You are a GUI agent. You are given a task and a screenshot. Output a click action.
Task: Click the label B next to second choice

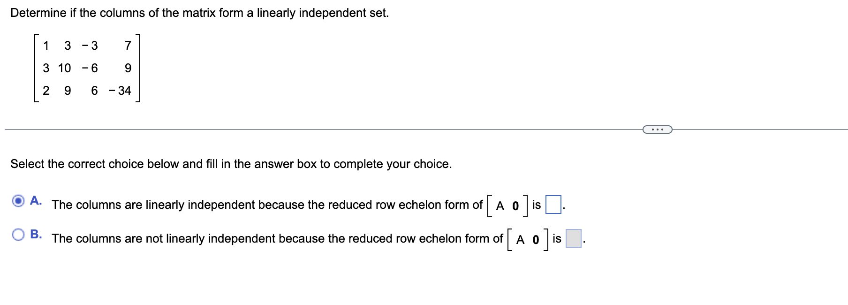coord(36,234)
